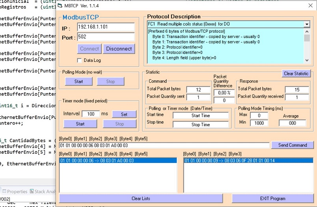Click the Packet Quantity Difference count field
Screen dimensions: 317x207
click(224, 100)
